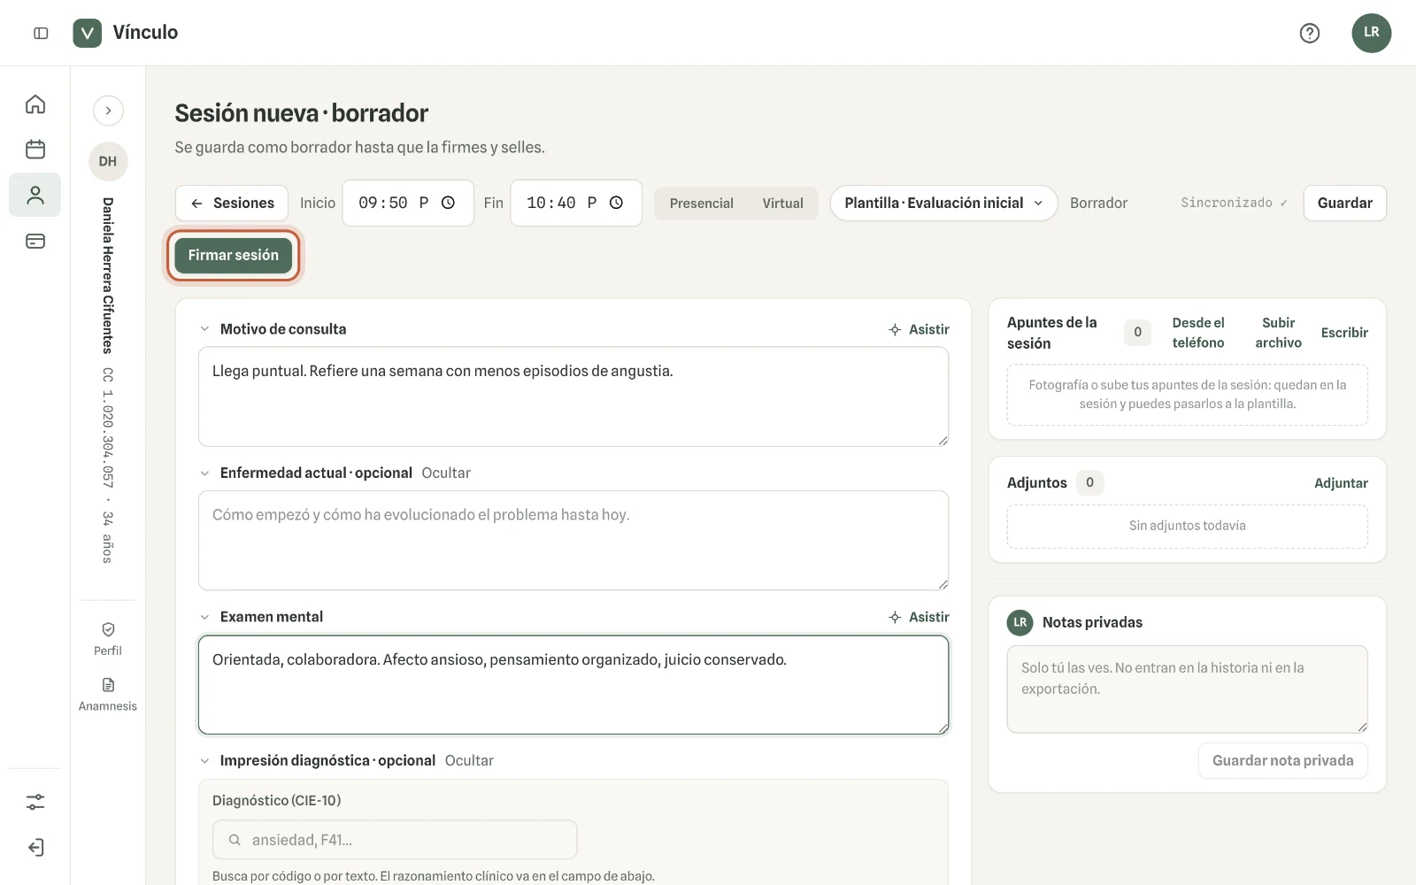Toggle the sidebar panel icon
Image resolution: width=1416 pixels, height=885 pixels.
(41, 33)
